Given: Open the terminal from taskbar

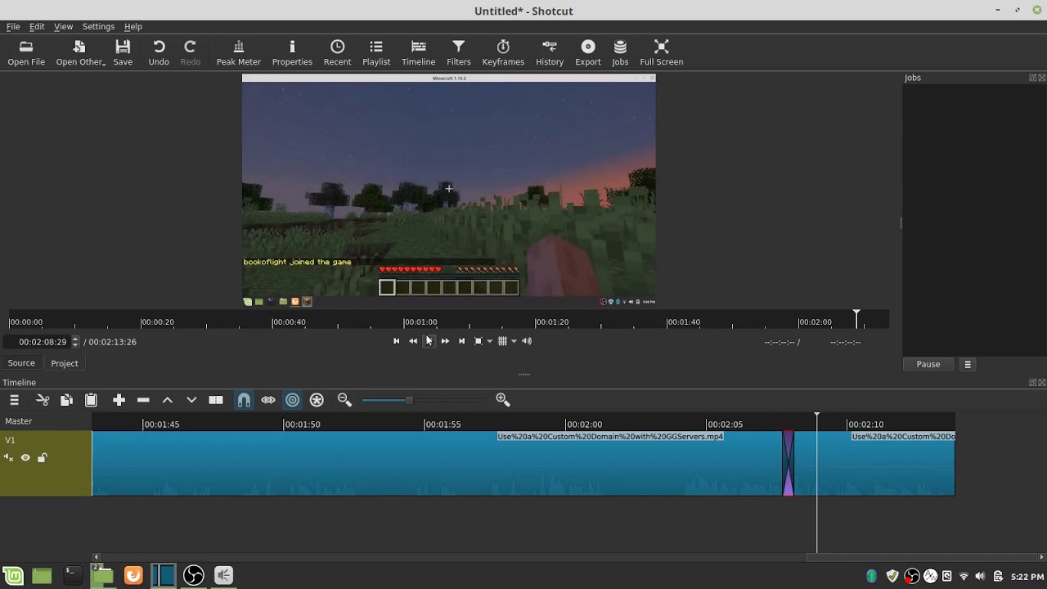Looking at the screenshot, I should point(72,576).
